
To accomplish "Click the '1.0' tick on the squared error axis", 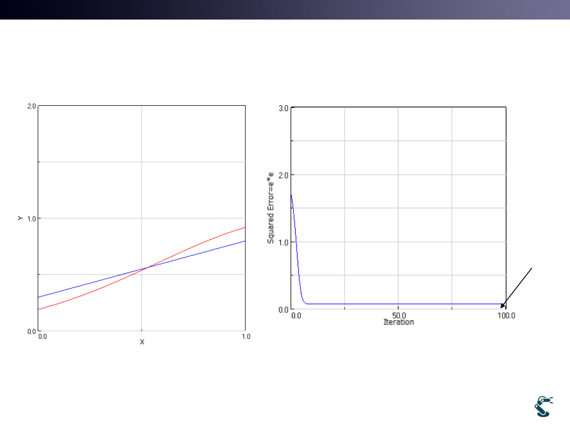I will coord(283,242).
